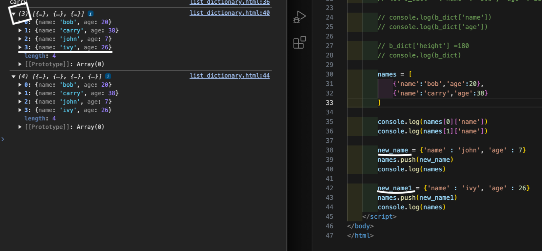Click the comment b_dict['height'] =180

(x=423, y=46)
